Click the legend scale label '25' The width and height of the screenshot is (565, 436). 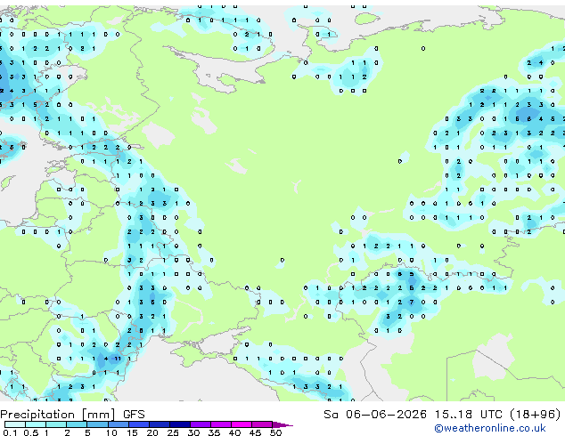173,432
